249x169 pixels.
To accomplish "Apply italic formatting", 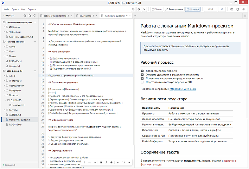I will coord(106,162).
